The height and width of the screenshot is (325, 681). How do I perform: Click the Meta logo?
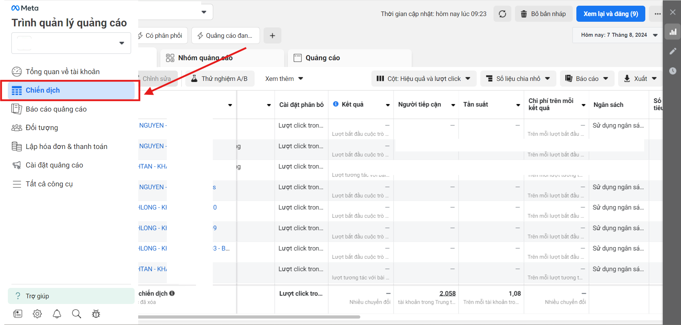(25, 8)
